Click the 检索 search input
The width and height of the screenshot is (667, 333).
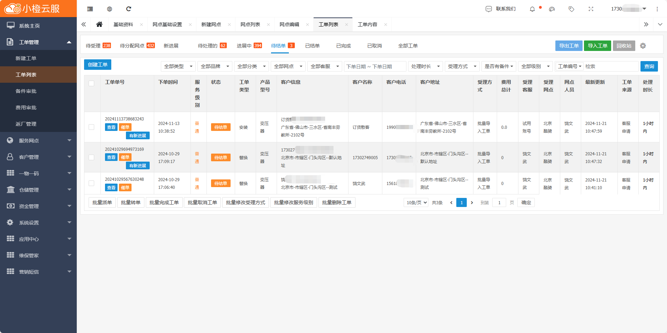tap(610, 66)
